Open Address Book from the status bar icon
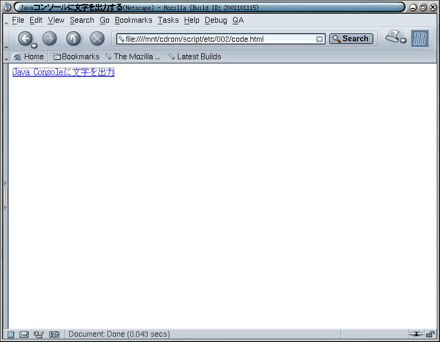Image resolution: width=440 pixels, height=342 pixels. click(x=54, y=335)
